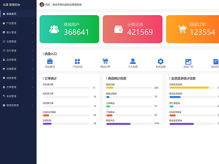Viewport: 219px width, 164px height.
Task: Click the 支付宝登录 label
Action: coord(174,103)
